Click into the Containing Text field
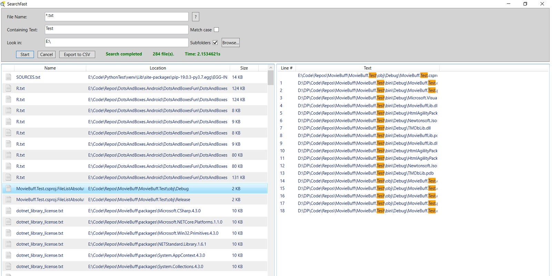 tap(117, 30)
